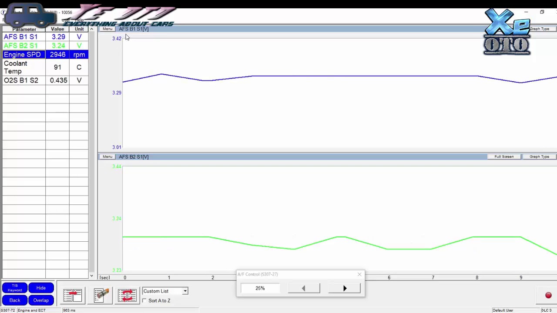Image resolution: width=557 pixels, height=313 pixels.
Task: Open Menu for the AFS B2 S1 graph
Action: point(107,157)
